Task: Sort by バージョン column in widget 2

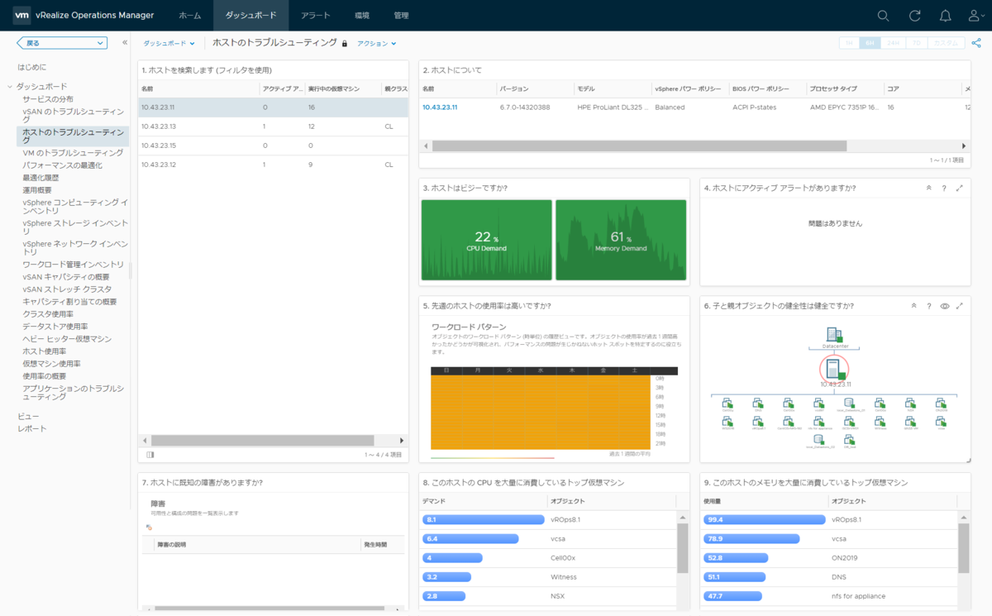Action: coord(534,88)
